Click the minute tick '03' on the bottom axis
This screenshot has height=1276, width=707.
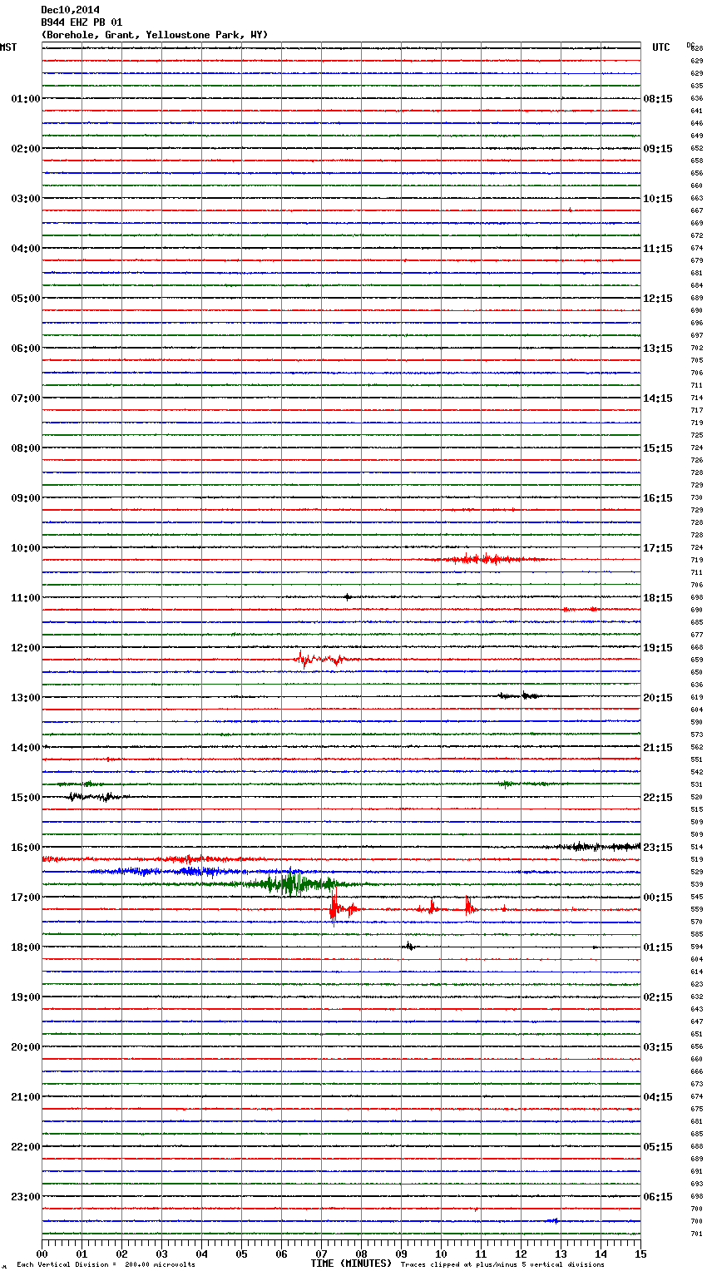[162, 1254]
